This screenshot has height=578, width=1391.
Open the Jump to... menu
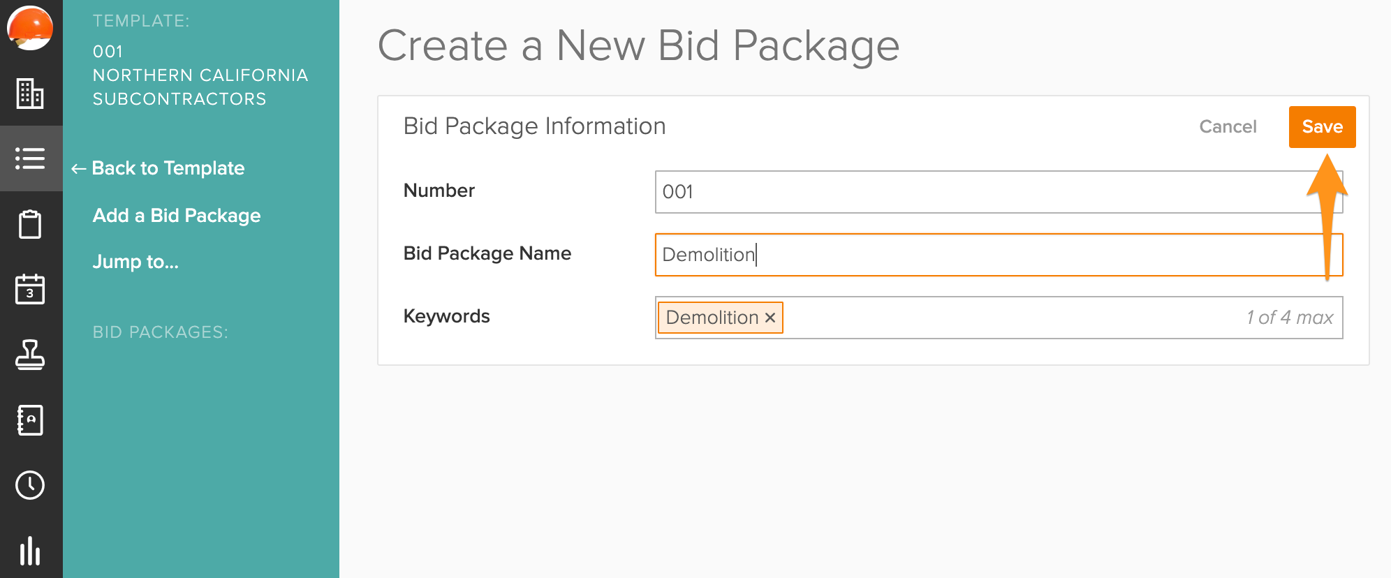pyautogui.click(x=136, y=262)
